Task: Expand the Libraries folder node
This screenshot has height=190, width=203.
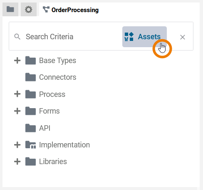Action: 17,162
